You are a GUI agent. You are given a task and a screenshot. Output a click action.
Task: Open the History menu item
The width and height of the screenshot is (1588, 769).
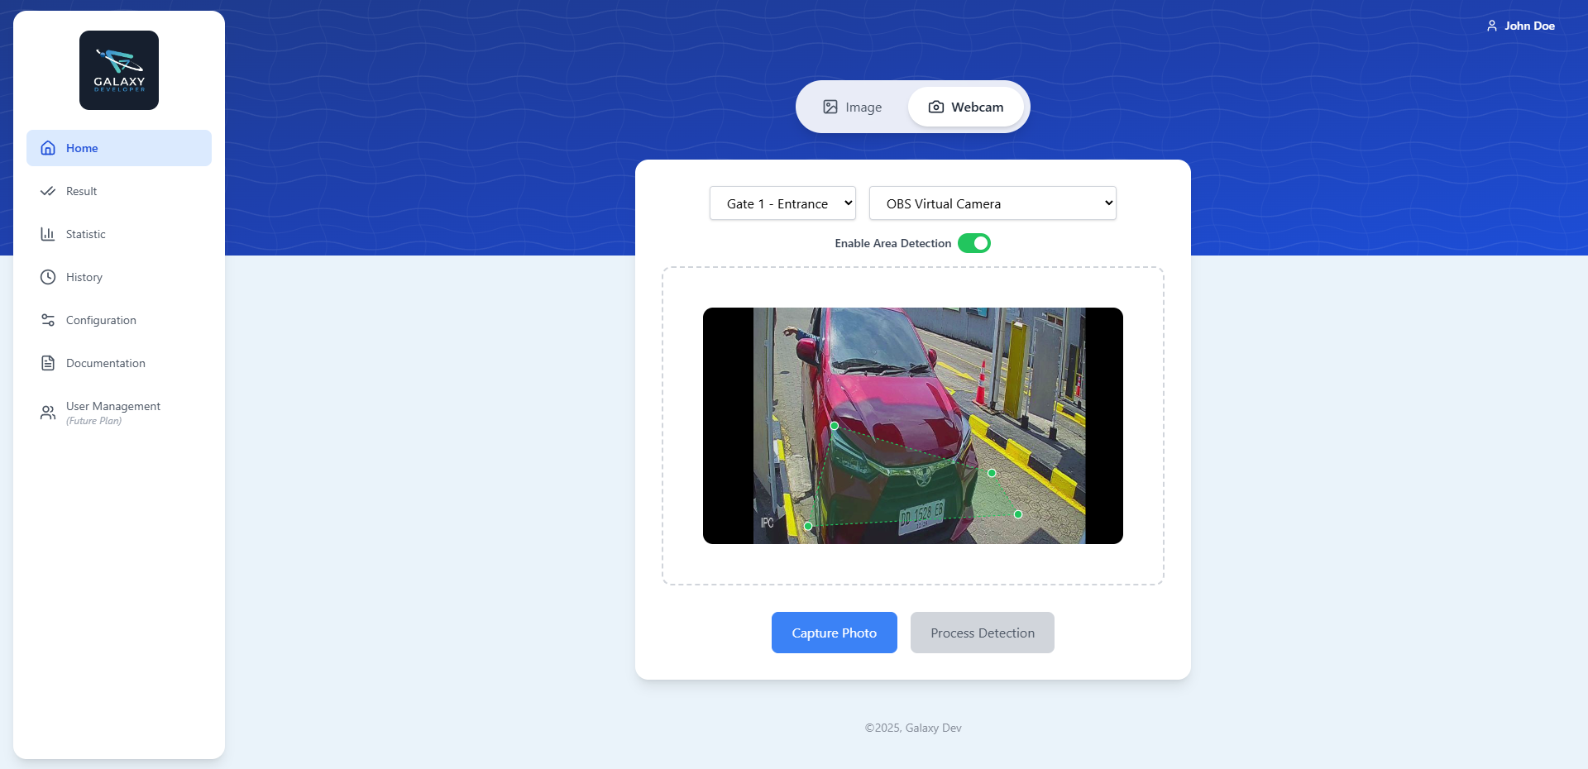click(x=84, y=277)
